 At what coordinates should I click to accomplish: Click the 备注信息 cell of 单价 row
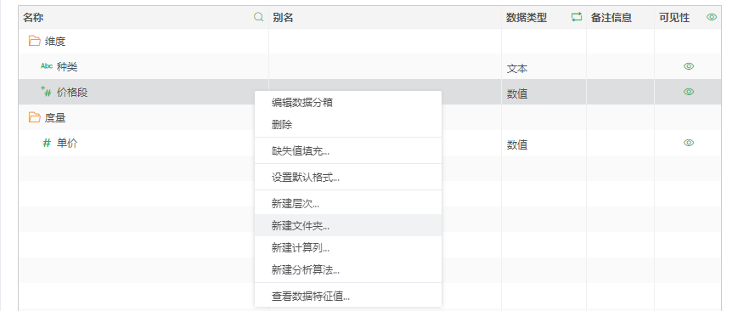pyautogui.click(x=620, y=143)
